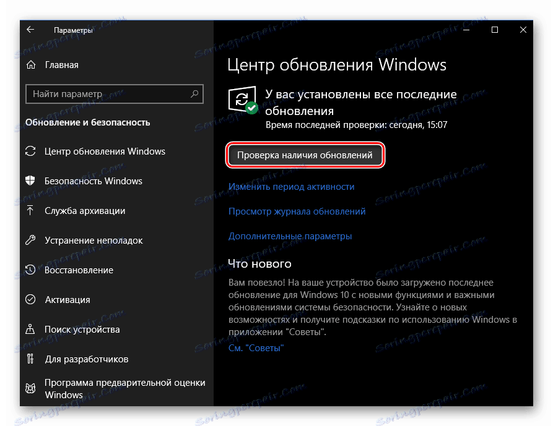
Task: Open the home icon next to Главная
Action: pyautogui.click(x=31, y=65)
